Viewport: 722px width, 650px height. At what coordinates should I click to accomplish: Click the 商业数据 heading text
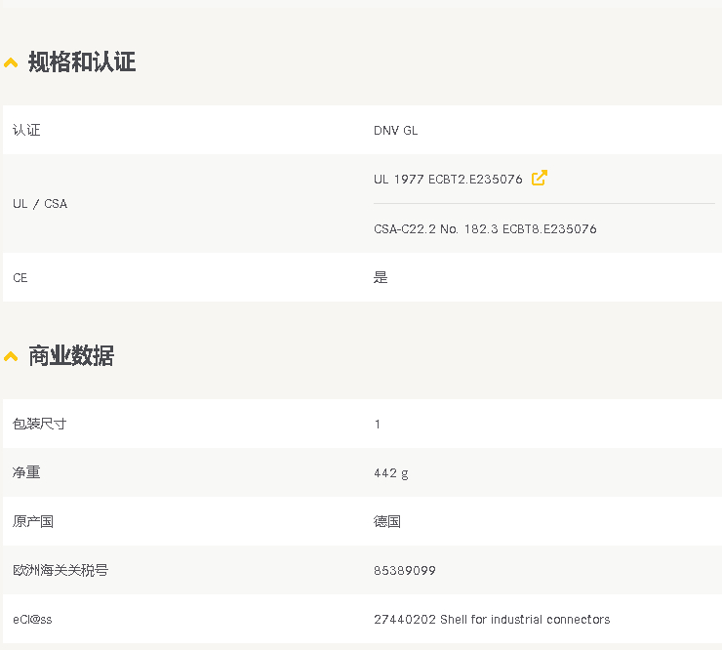pos(71,356)
